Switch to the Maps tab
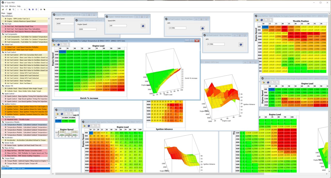The image size is (331, 178). 3,13
